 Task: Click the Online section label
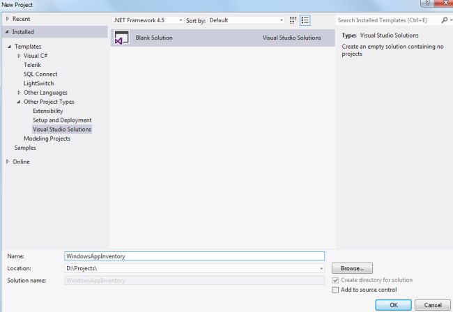point(21,162)
